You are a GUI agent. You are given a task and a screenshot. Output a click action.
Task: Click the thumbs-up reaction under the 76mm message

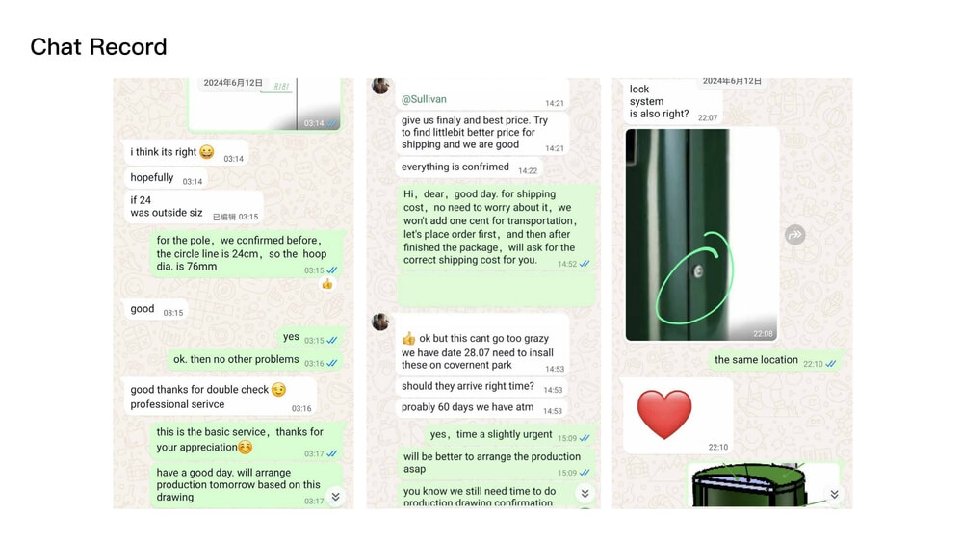pyautogui.click(x=327, y=284)
